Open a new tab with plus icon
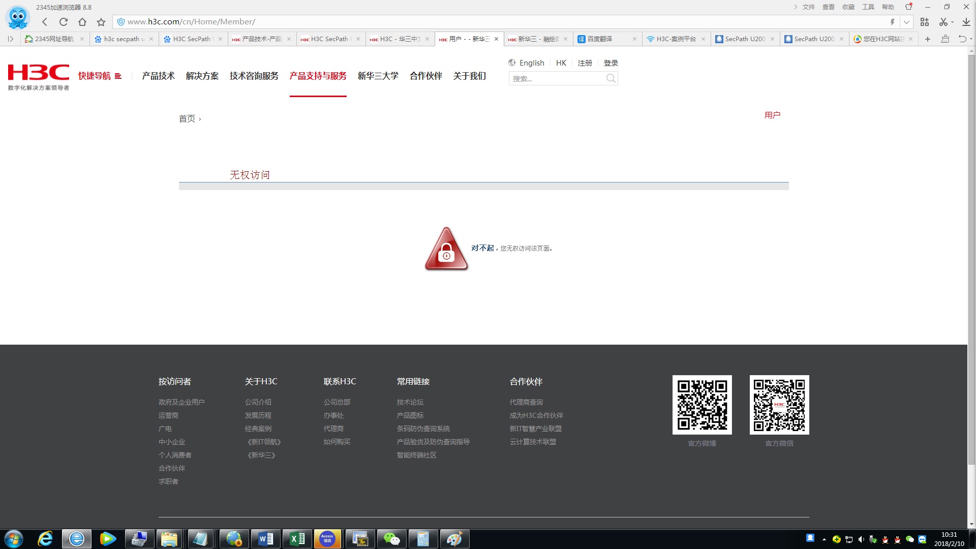This screenshot has width=976, height=549. 927,39
